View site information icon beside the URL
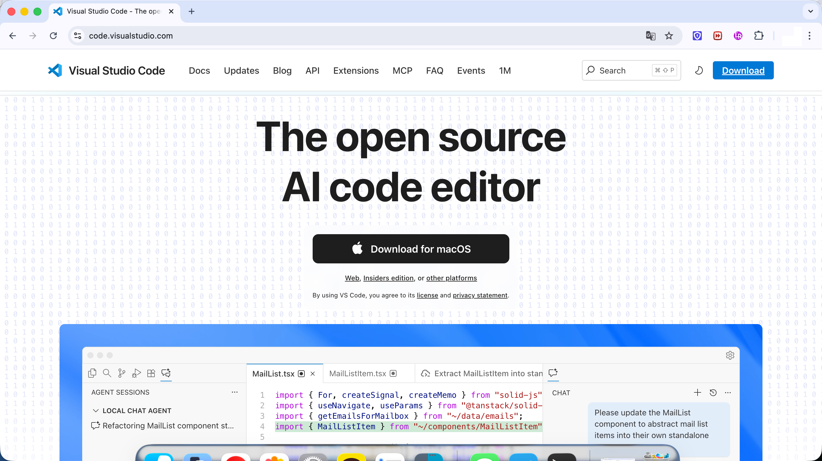The image size is (822, 461). click(78, 36)
